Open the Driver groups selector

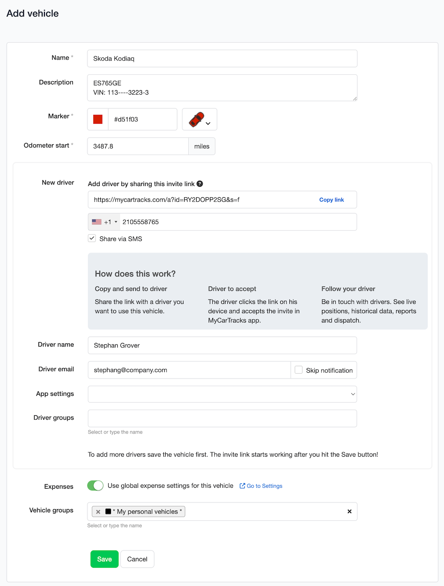tap(222, 419)
